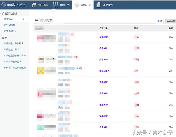Click the 微信二维码 category link
The image size is (176, 137).
coord(104,71)
